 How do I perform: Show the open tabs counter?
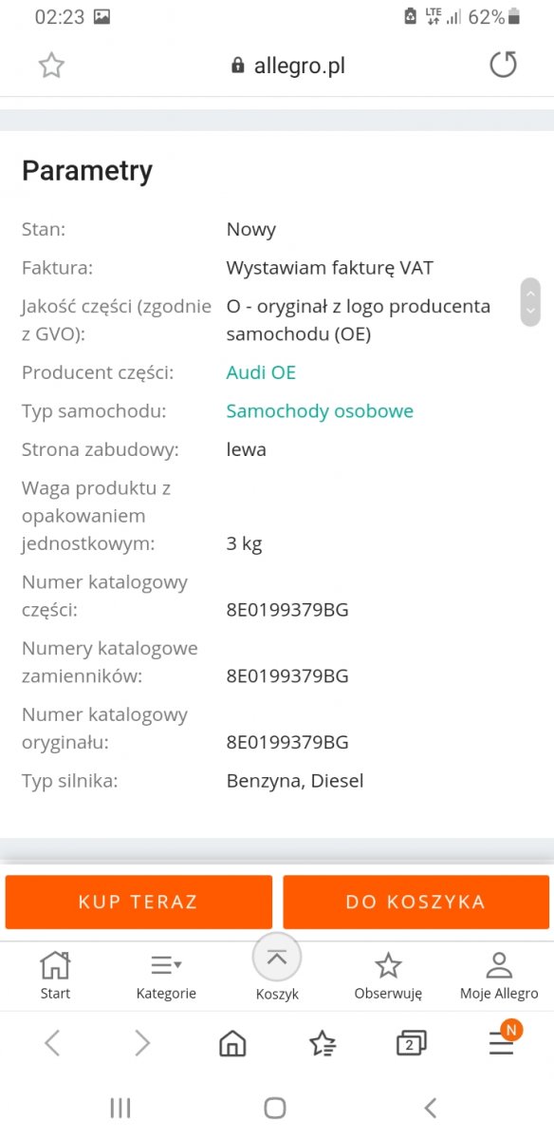click(411, 1043)
